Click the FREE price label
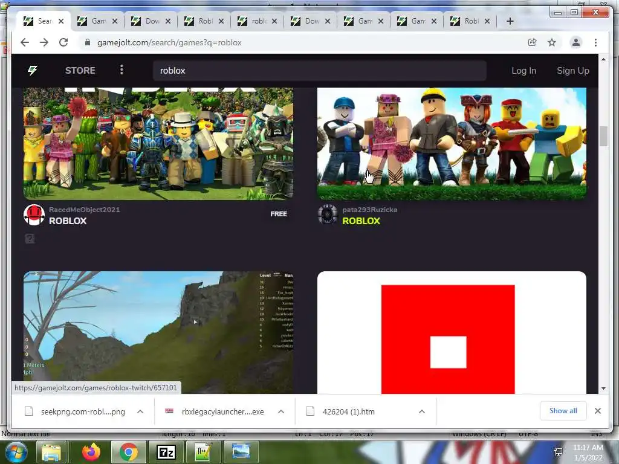This screenshot has width=619, height=464. 279,214
